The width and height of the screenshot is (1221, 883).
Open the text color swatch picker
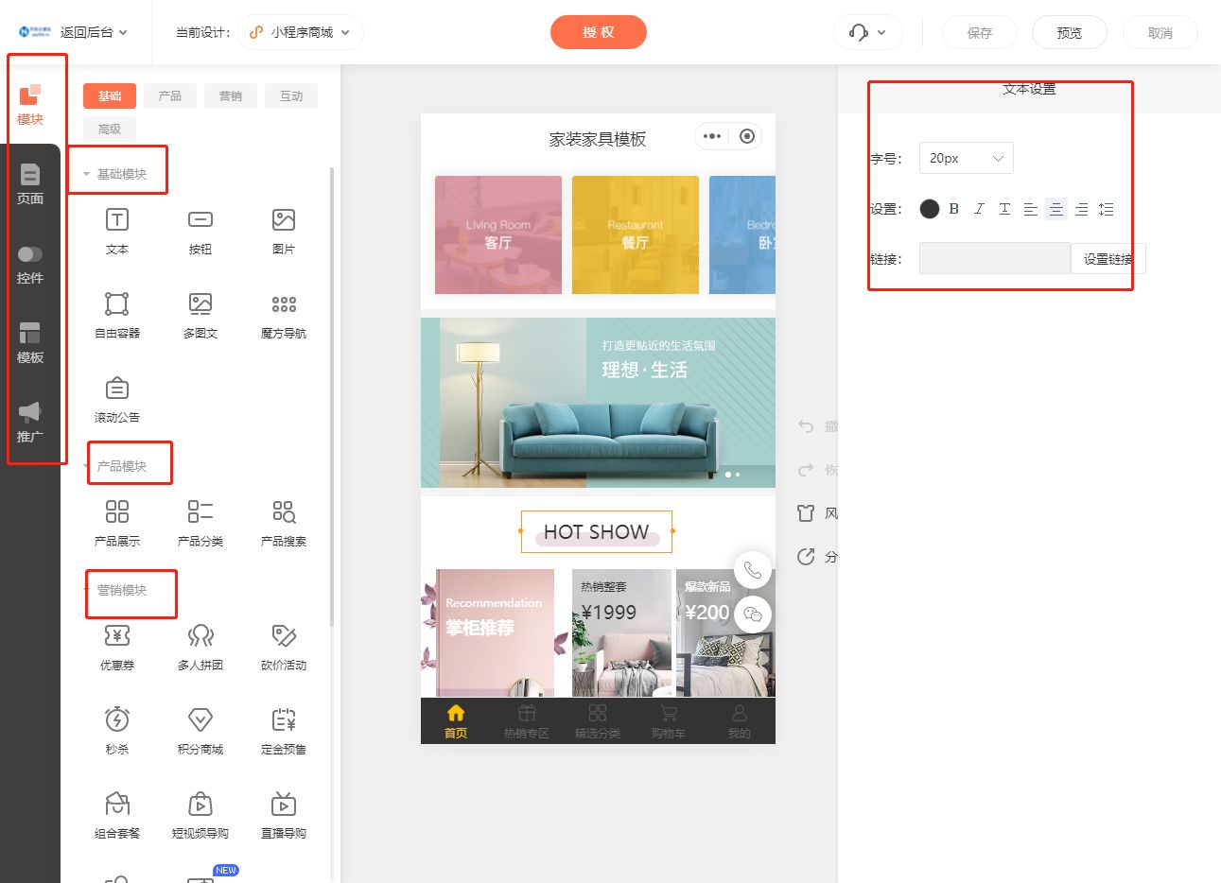pos(930,209)
